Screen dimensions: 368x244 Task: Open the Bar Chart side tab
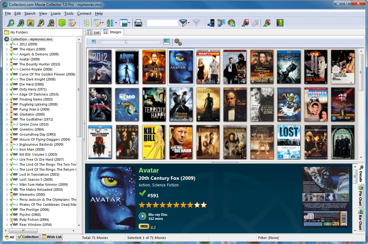tap(361, 220)
